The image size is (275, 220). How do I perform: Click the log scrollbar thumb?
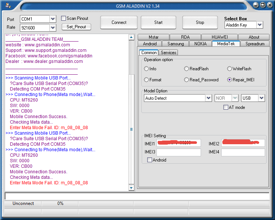(131, 129)
